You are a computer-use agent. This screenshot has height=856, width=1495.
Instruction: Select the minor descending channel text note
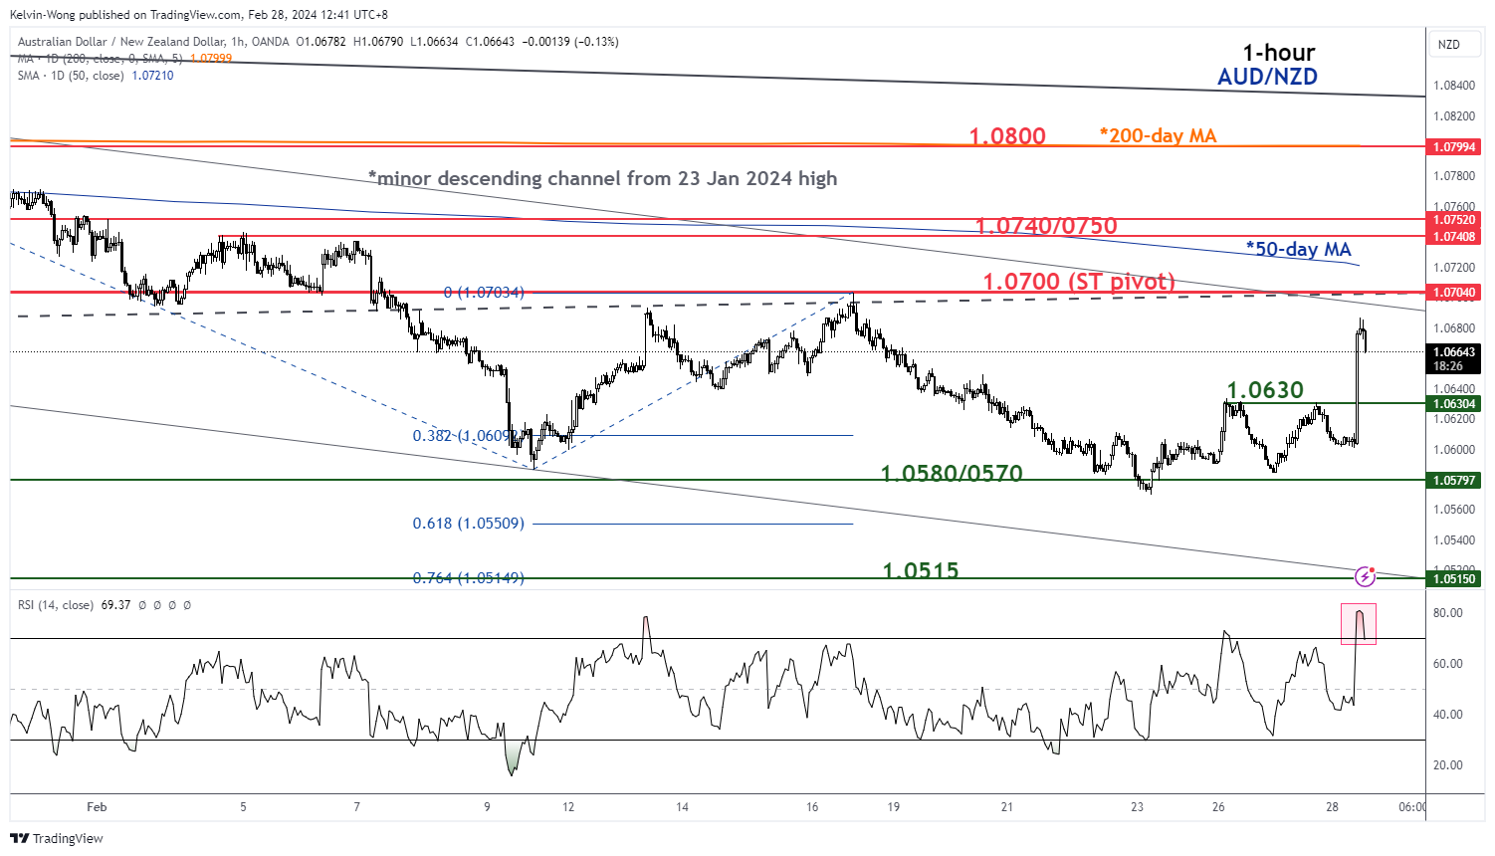coord(602,178)
